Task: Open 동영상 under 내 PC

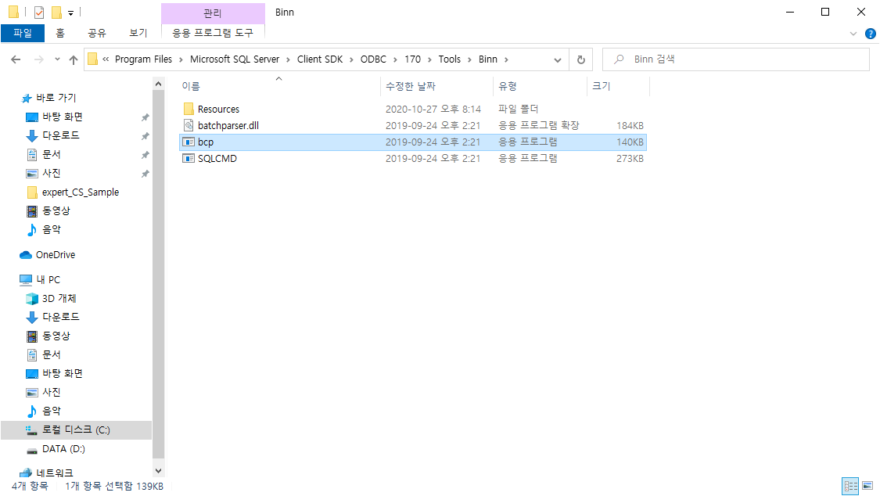Action: [56, 336]
